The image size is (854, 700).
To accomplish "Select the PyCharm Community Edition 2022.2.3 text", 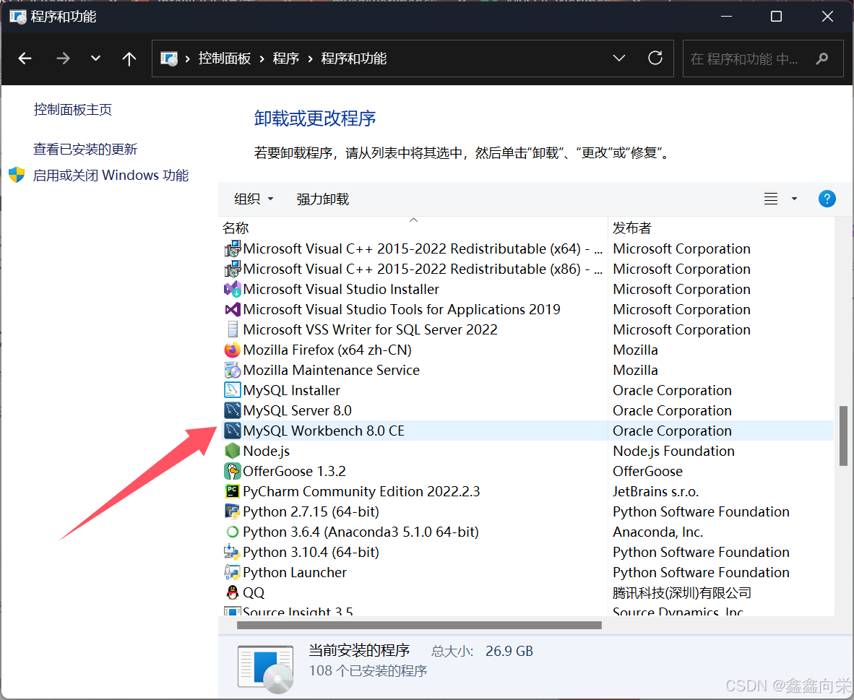I will click(x=362, y=491).
